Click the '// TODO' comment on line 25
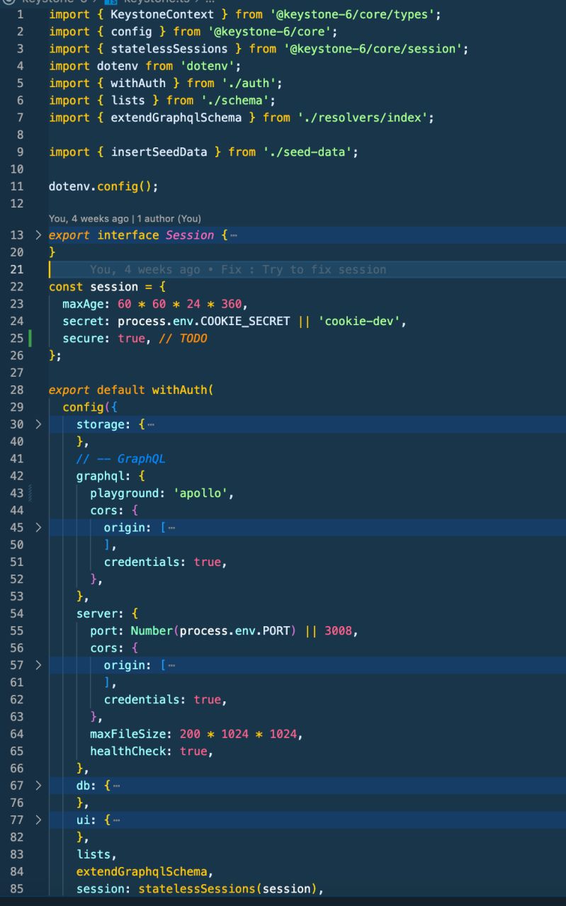 183,339
